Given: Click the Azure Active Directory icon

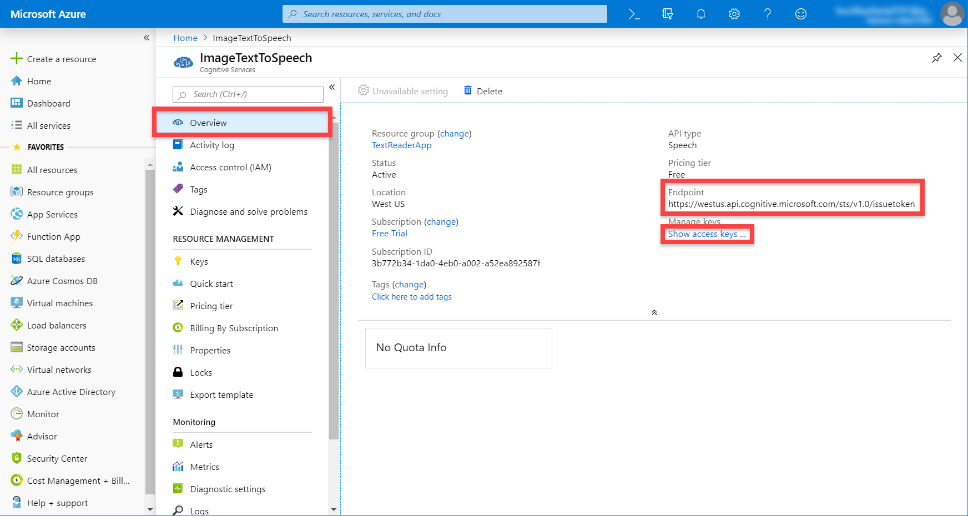Looking at the screenshot, I should (x=17, y=392).
